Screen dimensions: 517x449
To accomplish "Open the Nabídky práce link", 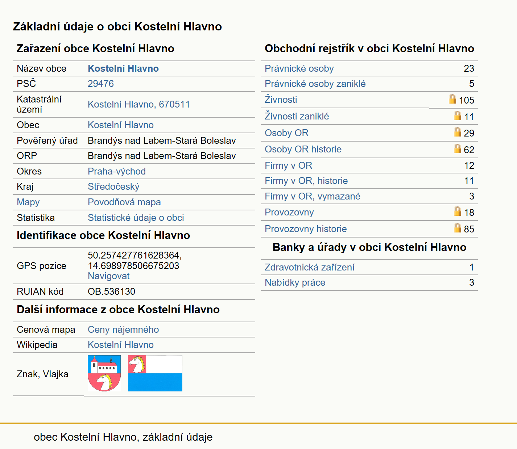I will 295,282.
